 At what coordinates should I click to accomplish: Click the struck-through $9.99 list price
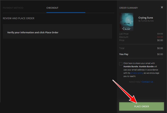pos(160,34)
